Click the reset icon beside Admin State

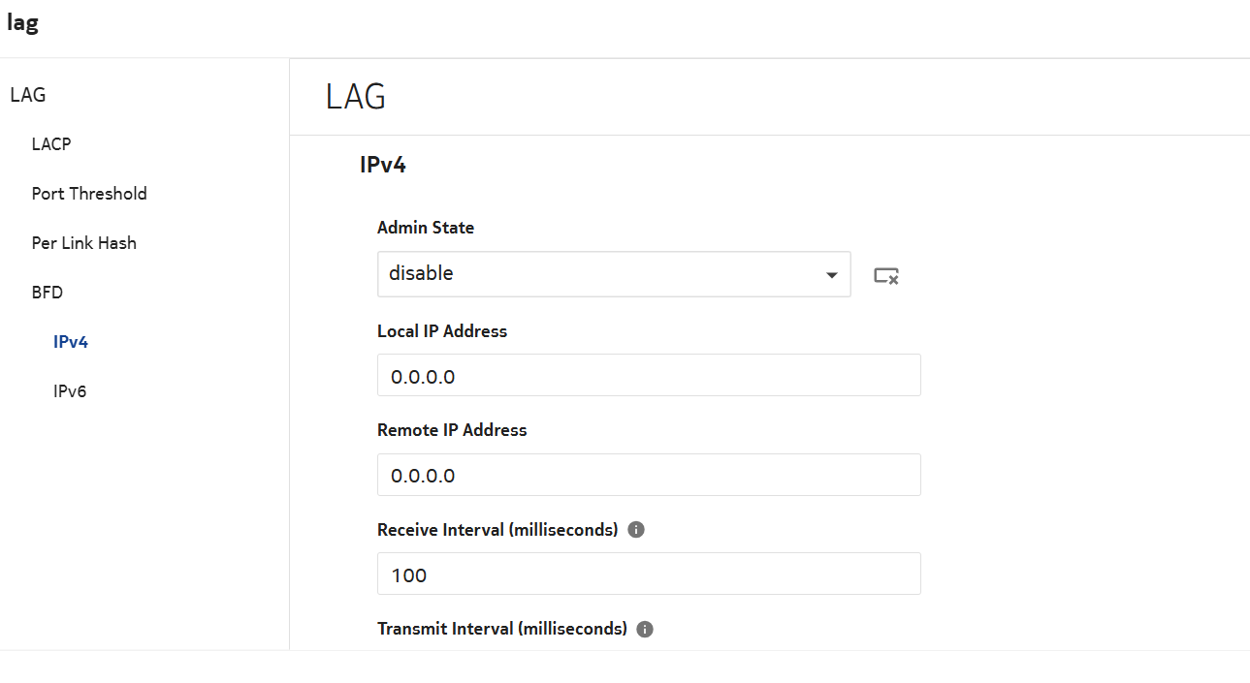coord(885,276)
